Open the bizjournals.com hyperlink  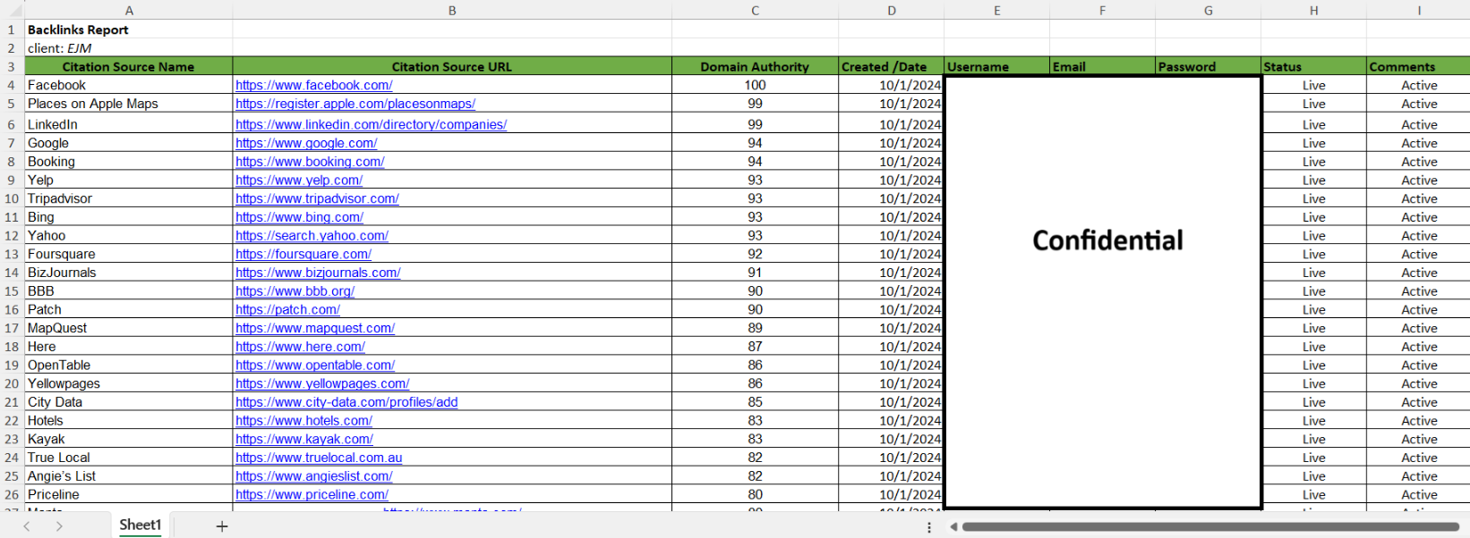318,273
